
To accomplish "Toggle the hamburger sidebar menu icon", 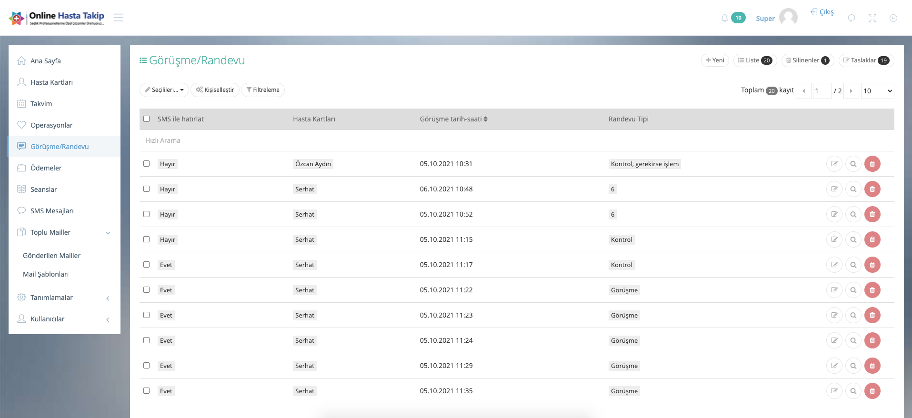I will tap(119, 18).
